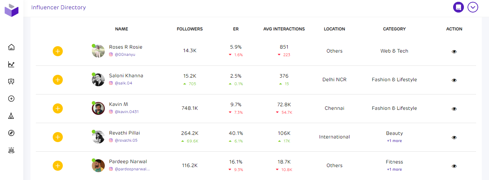This screenshot has width=489, height=180.
Task: Click the purple cube app logo
Action: pyautogui.click(x=11, y=10)
